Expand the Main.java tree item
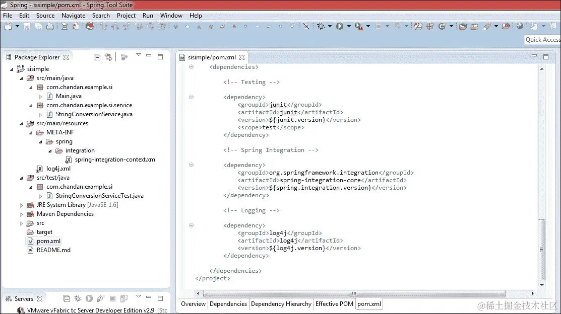The width and height of the screenshot is (561, 314). (40, 97)
